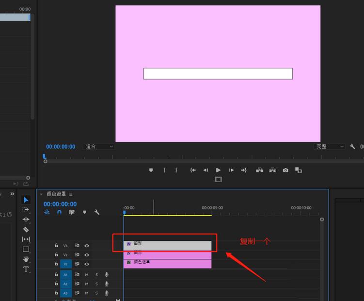Screen dimensions: 364x301
Task: Export frame with camera icon
Action: pos(285,170)
